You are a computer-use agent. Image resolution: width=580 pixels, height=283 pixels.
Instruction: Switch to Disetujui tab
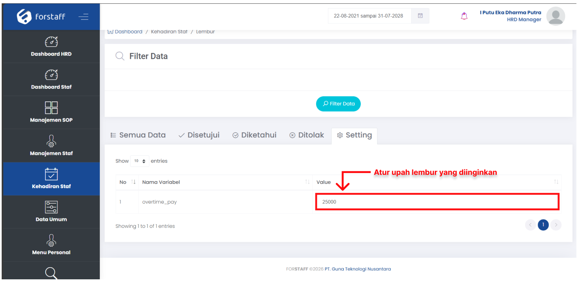[x=199, y=135]
